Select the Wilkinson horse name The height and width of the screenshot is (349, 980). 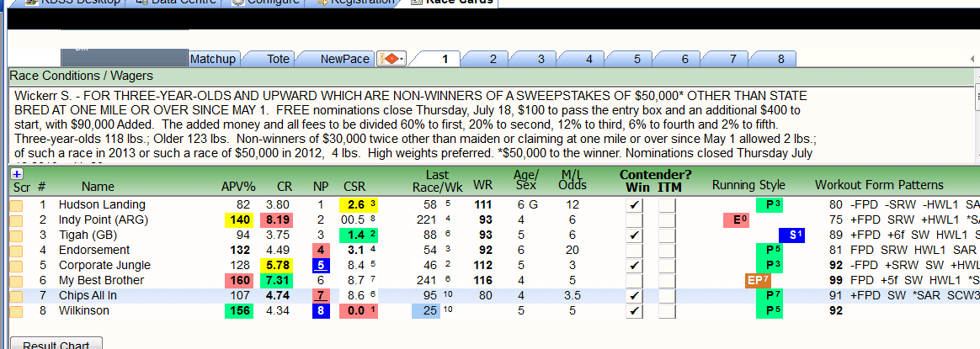83,310
